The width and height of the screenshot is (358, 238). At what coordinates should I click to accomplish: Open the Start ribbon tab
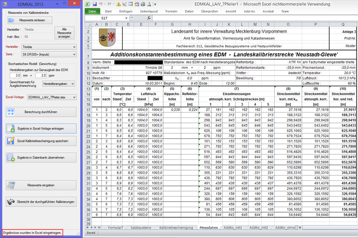[108, 11]
